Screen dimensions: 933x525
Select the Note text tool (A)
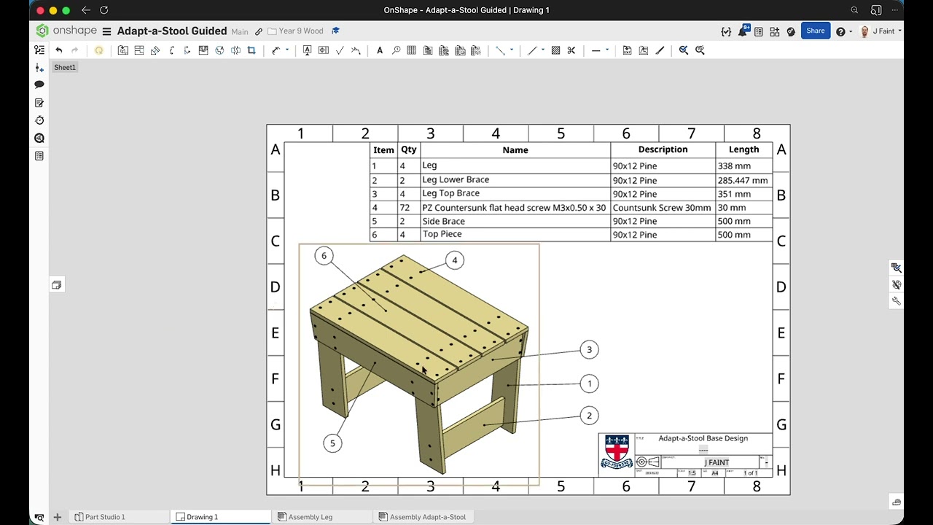tap(380, 50)
